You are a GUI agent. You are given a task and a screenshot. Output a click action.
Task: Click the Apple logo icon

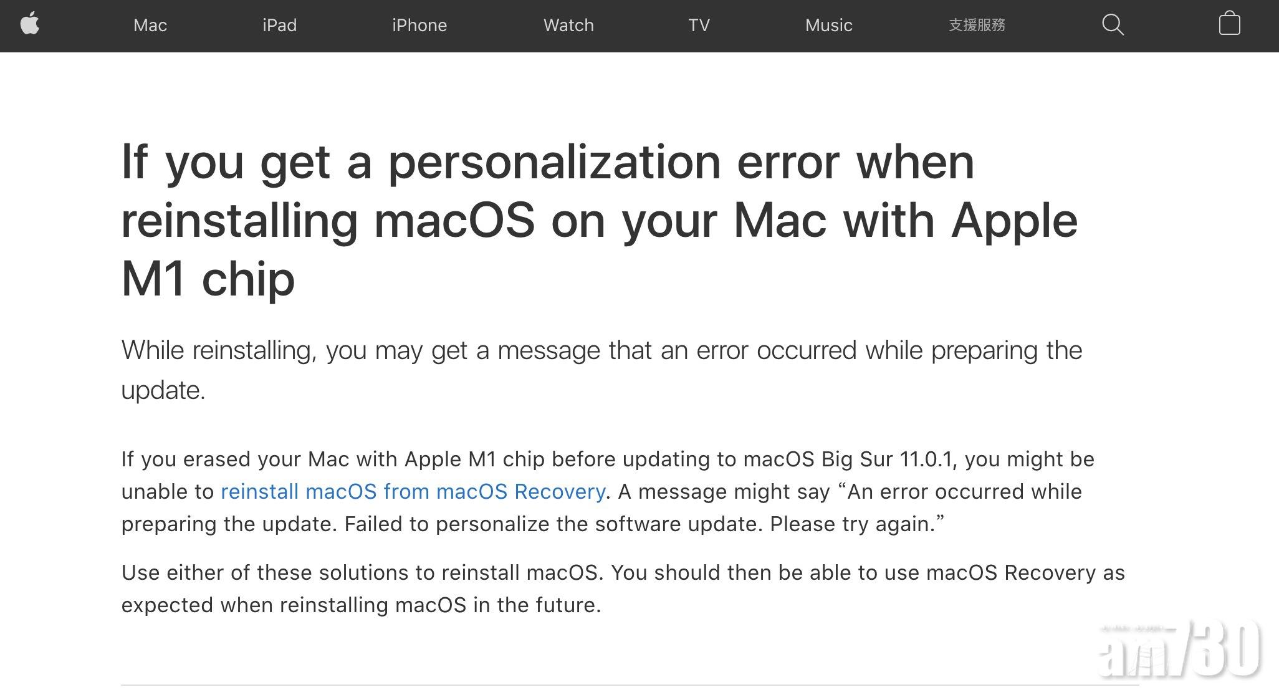click(30, 25)
